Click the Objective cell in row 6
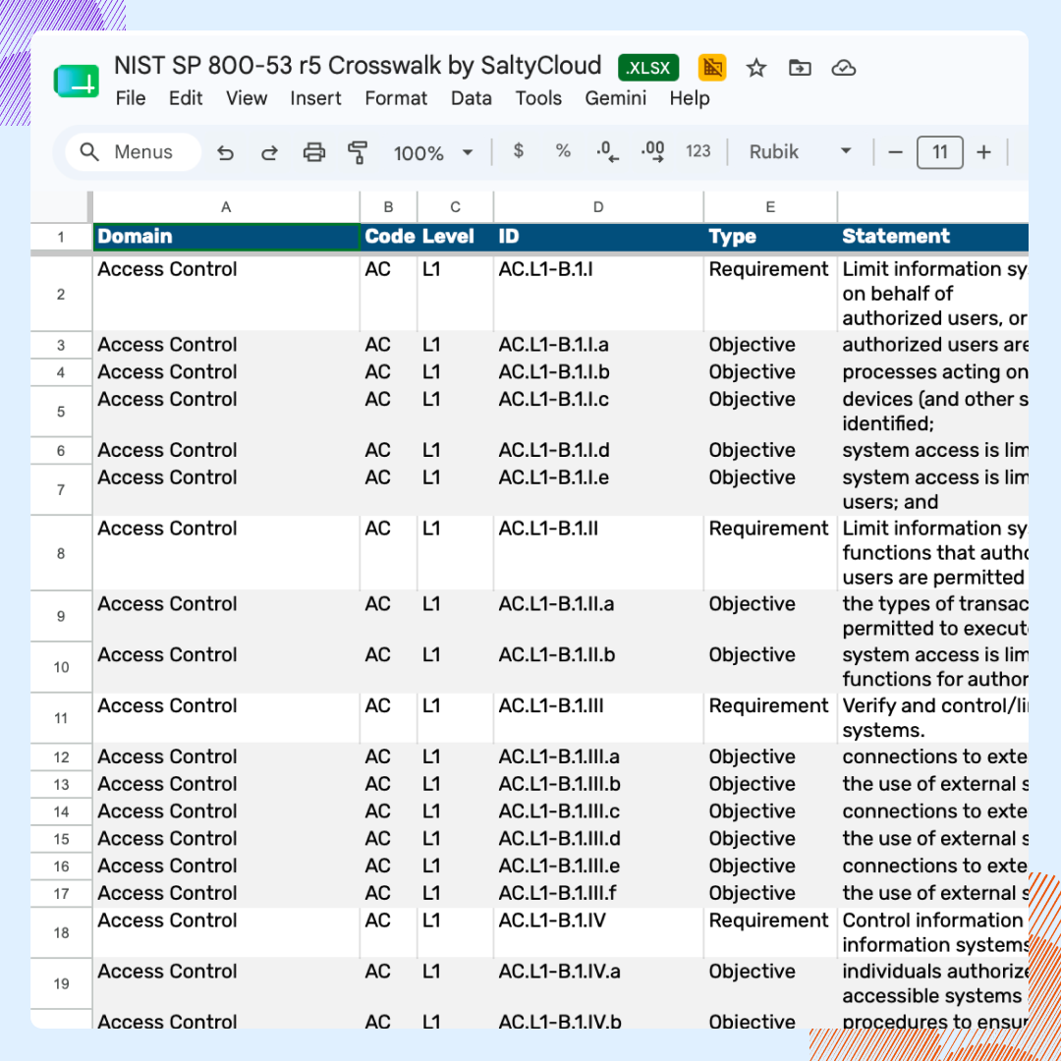The image size is (1061, 1061). pyautogui.click(x=771, y=451)
